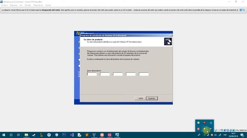Switch the ESP input language indicator
The image size is (247, 138).
click(225, 135)
